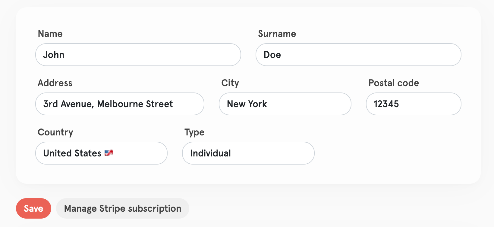Edit the Postal code field showing 12345
Screen dimensions: 494x227
tap(414, 104)
